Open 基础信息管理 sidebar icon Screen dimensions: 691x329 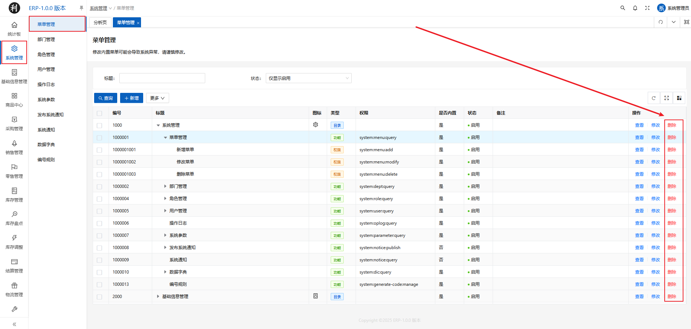[x=14, y=72]
